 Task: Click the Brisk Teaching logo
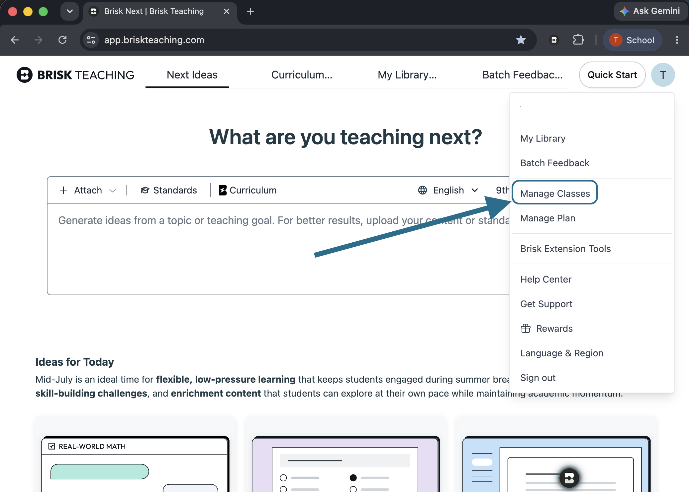pyautogui.click(x=75, y=75)
